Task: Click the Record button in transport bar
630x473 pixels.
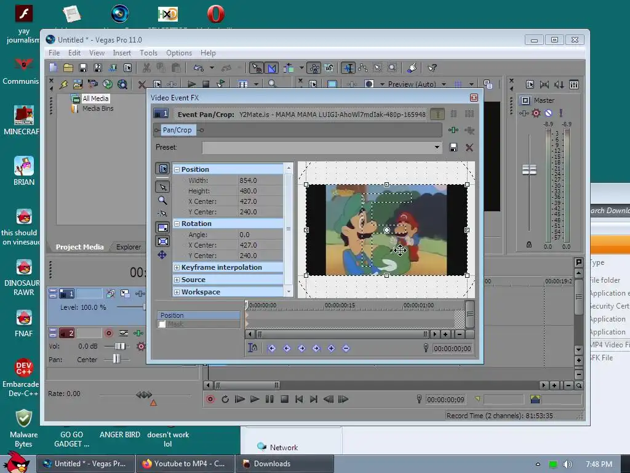Action: 210,399
